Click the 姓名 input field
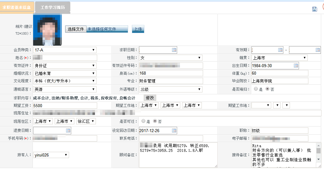 click(65, 58)
